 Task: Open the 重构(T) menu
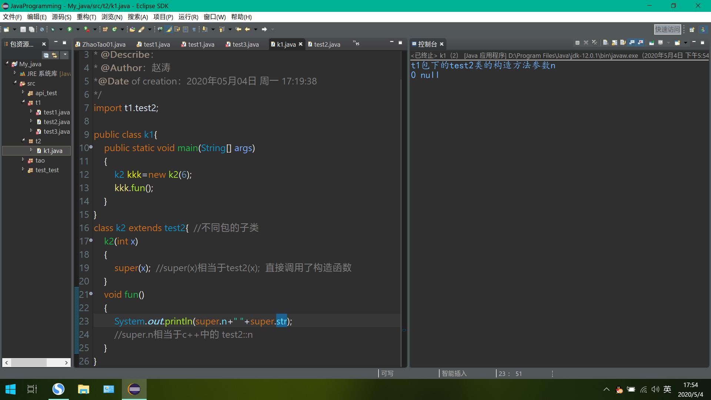click(86, 17)
